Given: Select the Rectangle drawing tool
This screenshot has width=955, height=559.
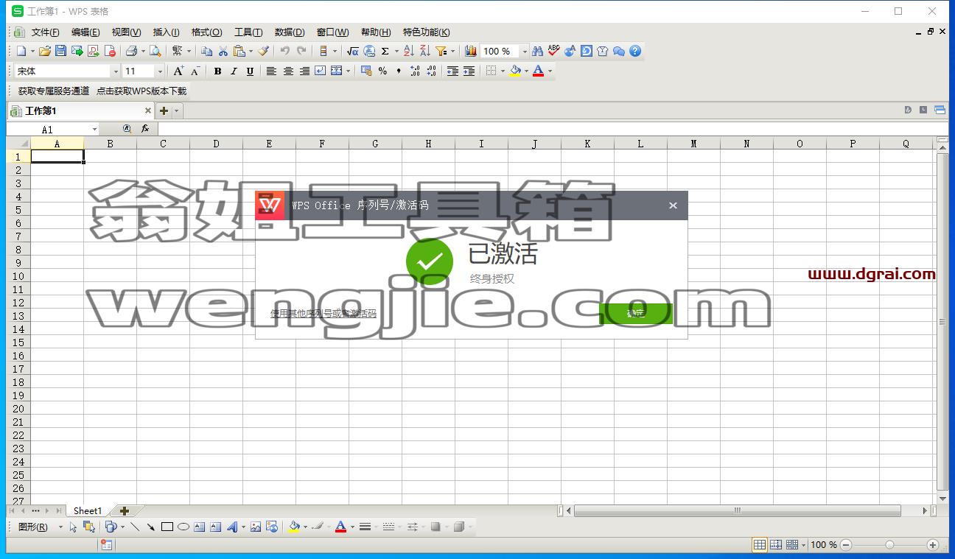Looking at the screenshot, I should click(x=167, y=527).
